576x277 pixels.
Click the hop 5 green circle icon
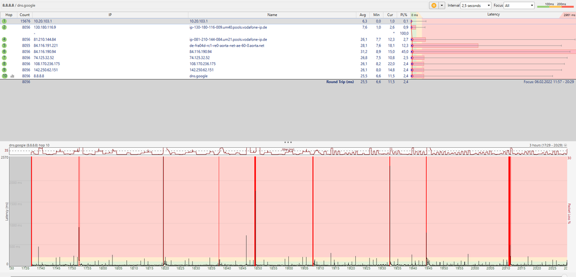5,46
